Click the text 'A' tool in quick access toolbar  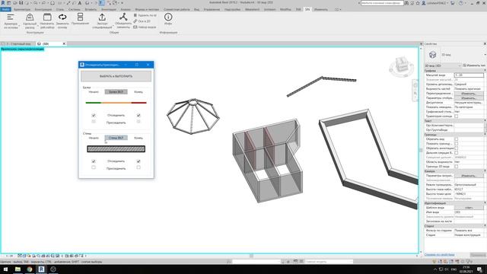(x=79, y=3)
